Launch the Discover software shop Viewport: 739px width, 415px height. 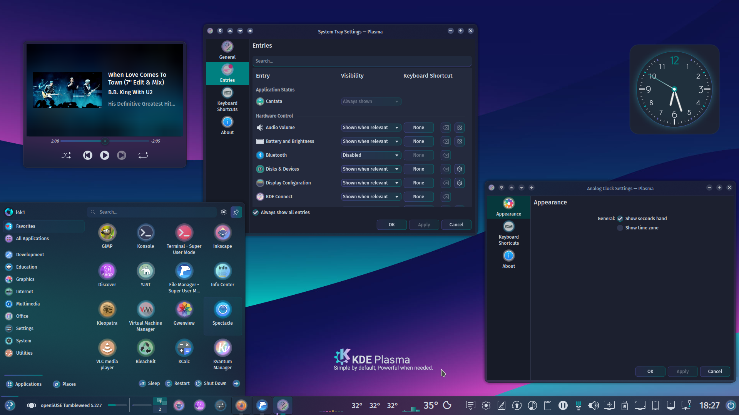point(107,274)
